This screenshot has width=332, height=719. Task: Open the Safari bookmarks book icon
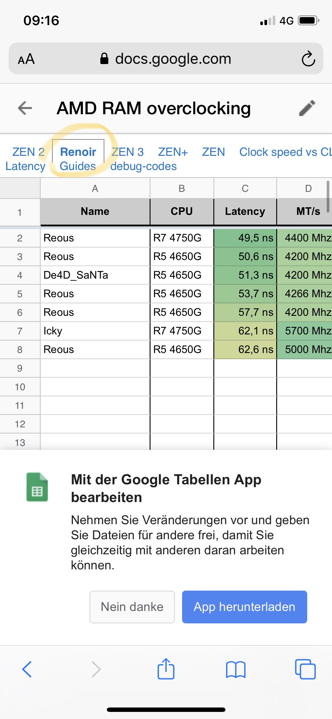[x=235, y=669]
